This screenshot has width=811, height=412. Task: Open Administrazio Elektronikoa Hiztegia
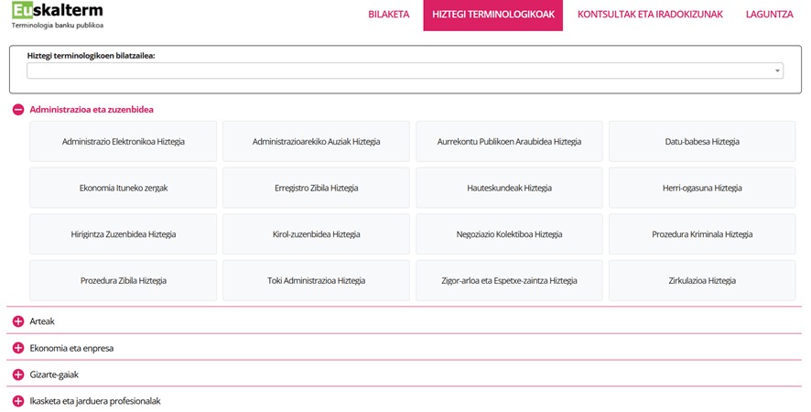tap(124, 142)
